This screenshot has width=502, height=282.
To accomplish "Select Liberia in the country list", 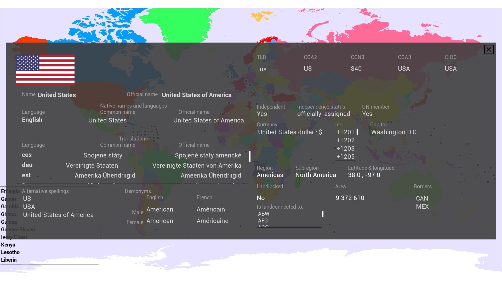I will coord(9,260).
